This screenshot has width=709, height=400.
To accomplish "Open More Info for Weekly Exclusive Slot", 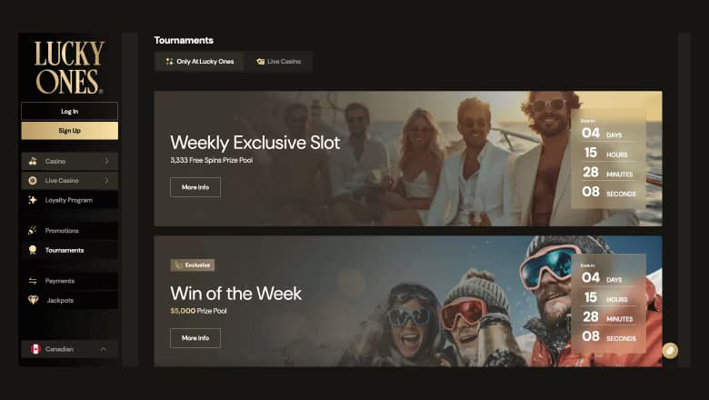I will click(195, 187).
